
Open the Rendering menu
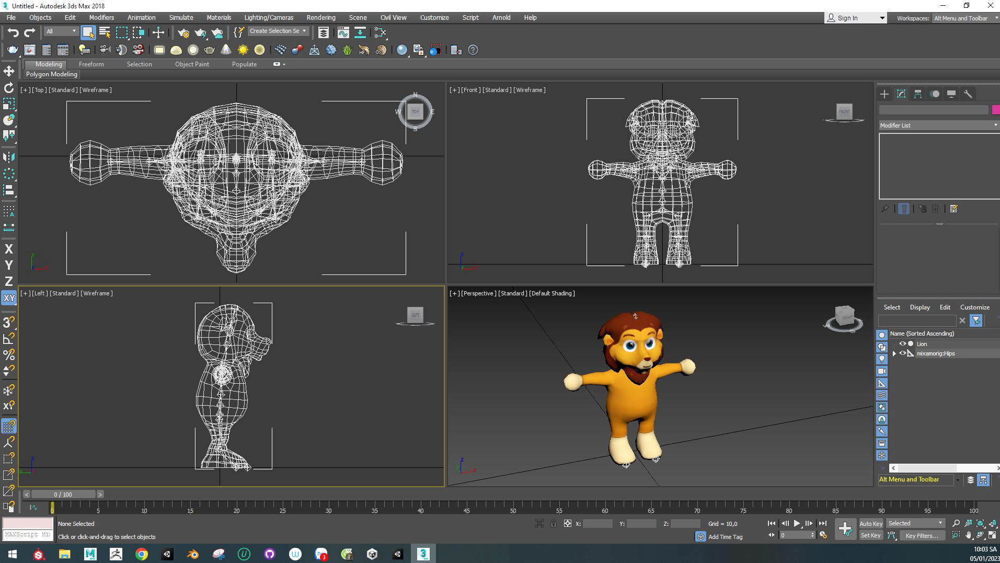tap(321, 17)
